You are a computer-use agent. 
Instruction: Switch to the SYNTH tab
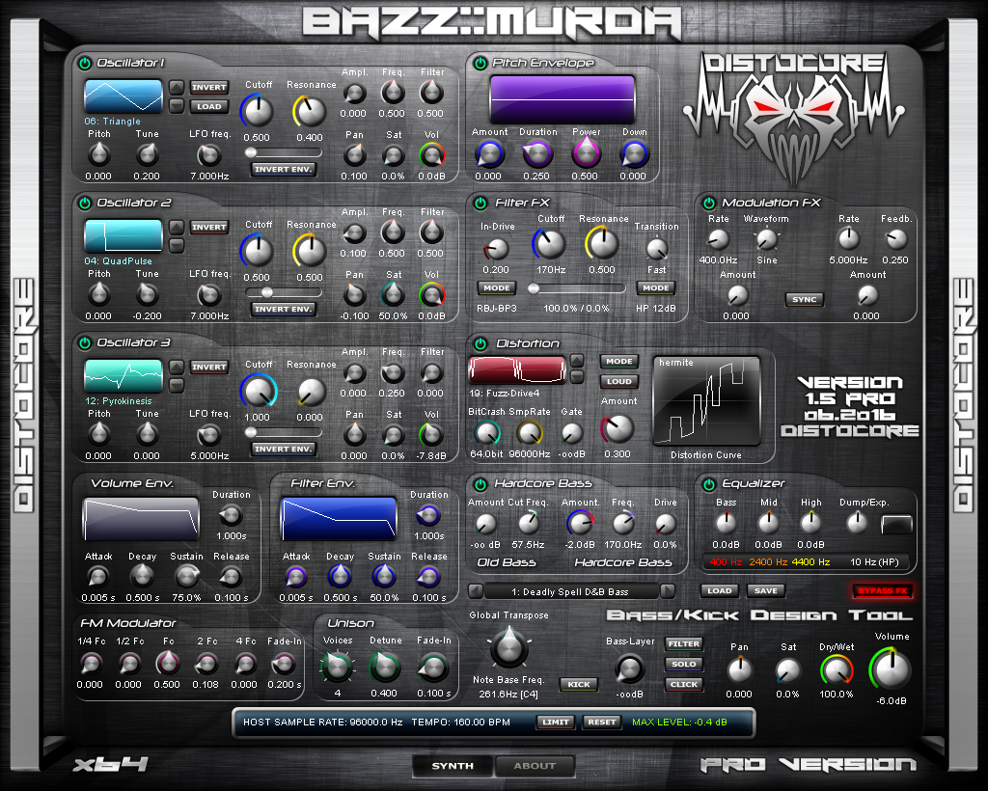453,766
